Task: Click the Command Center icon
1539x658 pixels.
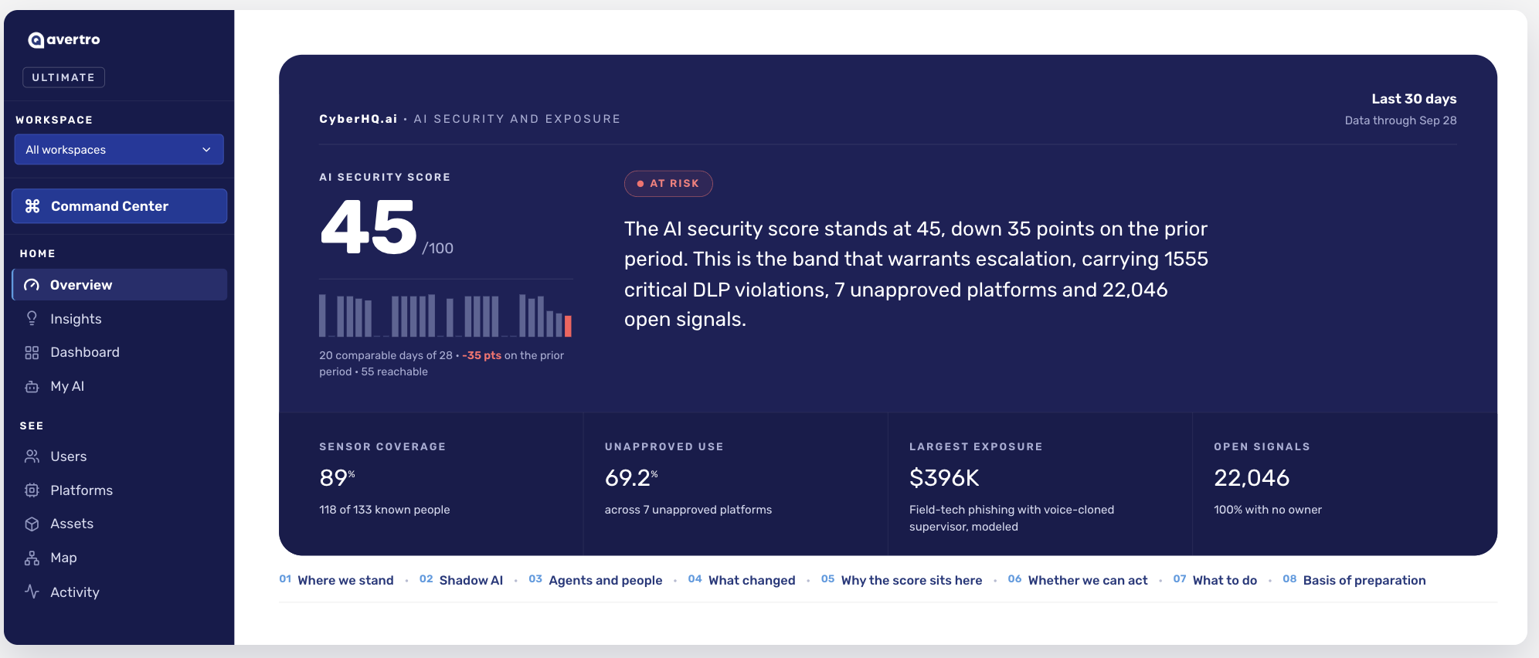Action: coord(32,206)
